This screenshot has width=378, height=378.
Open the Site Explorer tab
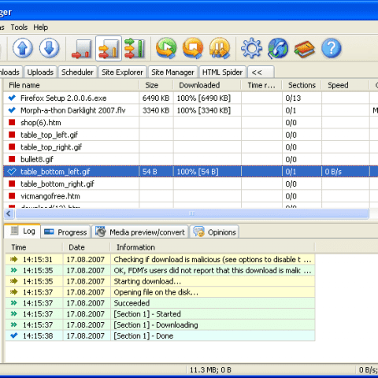pyautogui.click(x=122, y=72)
